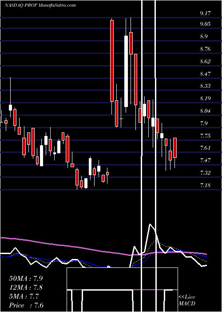Click the 9.17 price axis label
222x312 pixels.
pos(205,13)
